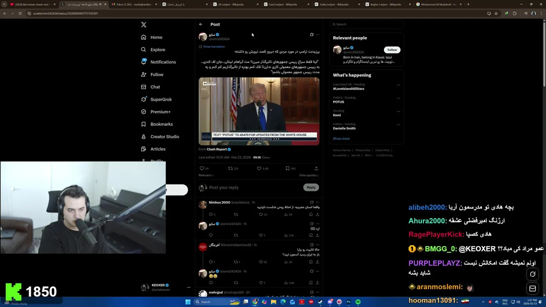Open more options for Danielle Smith trend
546x307 pixels.
(398, 125)
